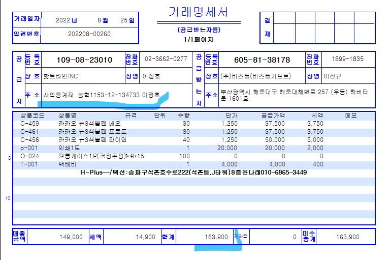Viewport: 391px width, 260px height.
Task: Click the 상품코드 column header
Action: [x=30, y=115]
